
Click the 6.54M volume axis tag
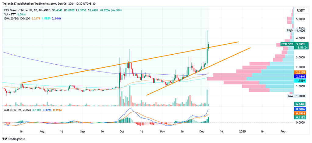(x=300, y=104)
